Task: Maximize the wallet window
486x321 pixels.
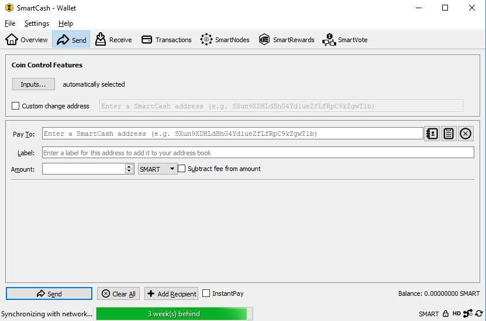Action: [445, 8]
